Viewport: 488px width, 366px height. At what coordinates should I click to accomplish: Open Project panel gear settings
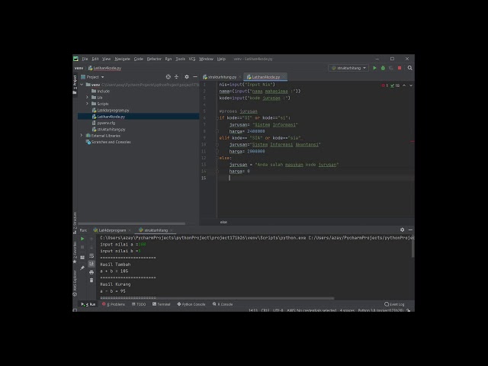[x=187, y=77]
